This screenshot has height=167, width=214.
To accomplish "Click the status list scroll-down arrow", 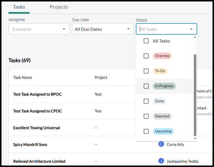I will [195, 139].
